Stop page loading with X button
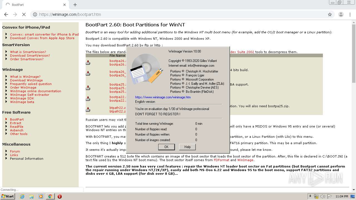Image resolution: width=356 pixels, height=200 pixels. 24,14
